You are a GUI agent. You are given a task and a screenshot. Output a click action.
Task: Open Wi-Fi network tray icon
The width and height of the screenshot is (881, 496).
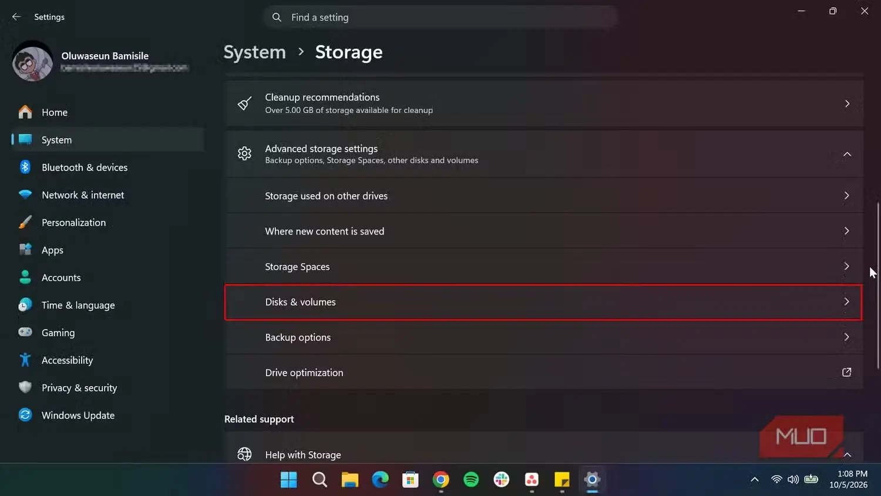(x=776, y=480)
